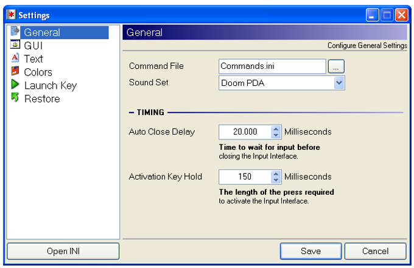Click the red asterisk Settings title icon

(11, 15)
